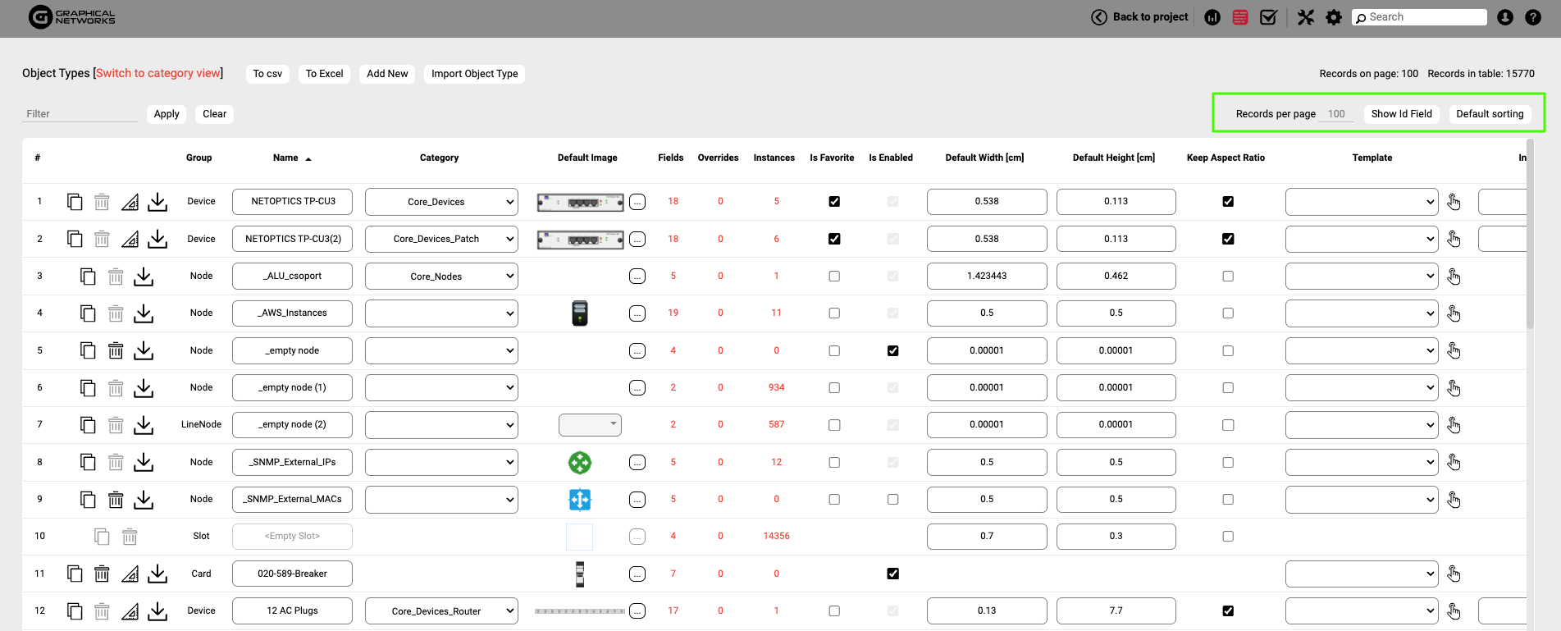The width and height of the screenshot is (1561, 631).
Task: Open the bar chart dashboard icon
Action: 1212,17
